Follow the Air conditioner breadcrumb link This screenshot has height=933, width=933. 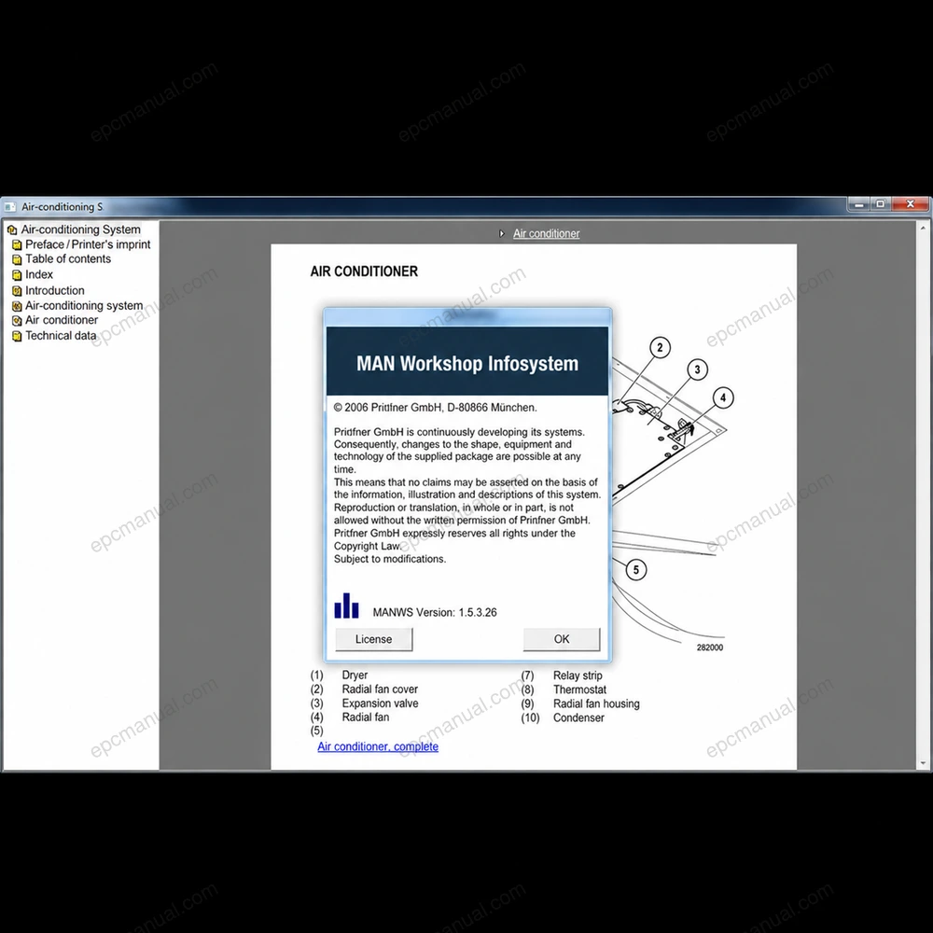[x=546, y=234]
